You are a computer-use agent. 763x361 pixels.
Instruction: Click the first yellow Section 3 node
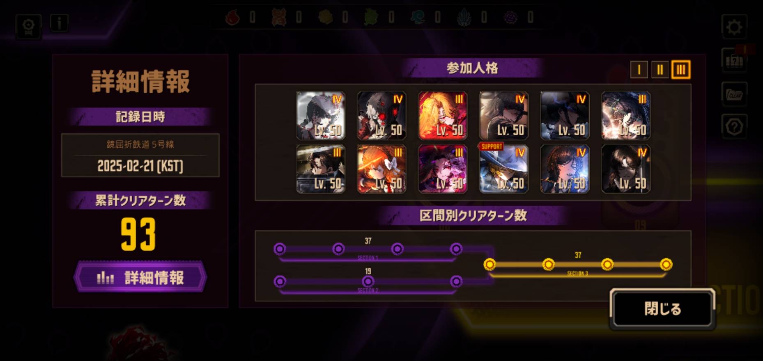[x=490, y=265]
